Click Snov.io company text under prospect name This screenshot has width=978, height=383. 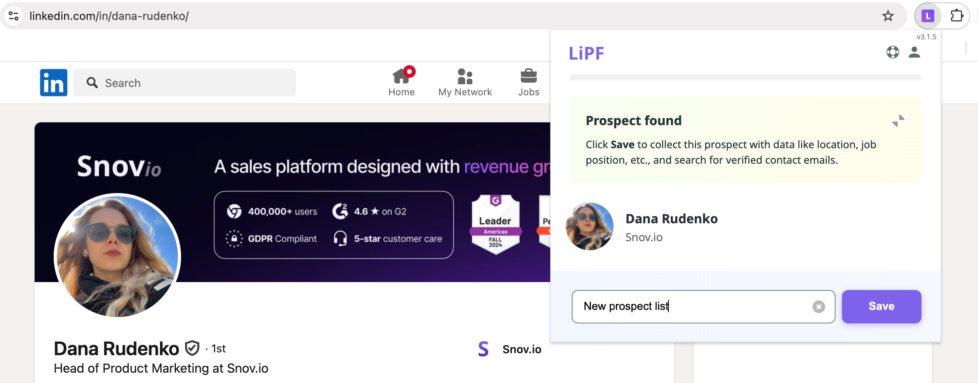click(644, 237)
